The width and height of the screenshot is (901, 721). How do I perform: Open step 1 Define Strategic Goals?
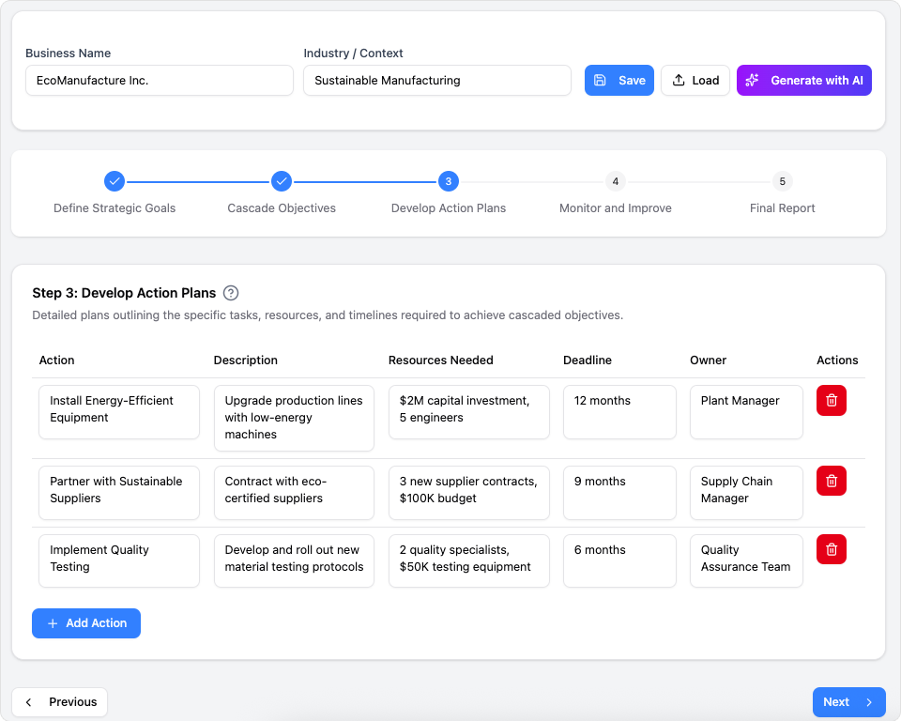(x=115, y=182)
